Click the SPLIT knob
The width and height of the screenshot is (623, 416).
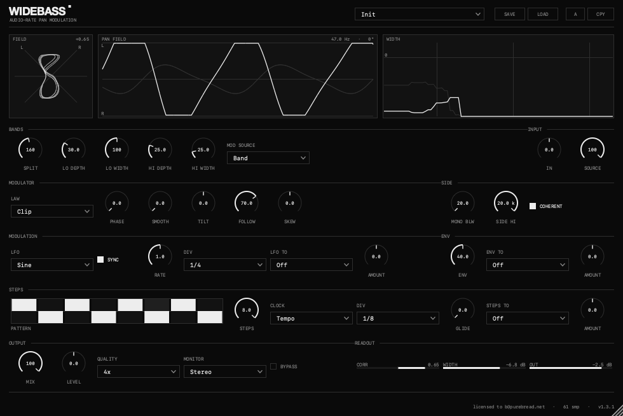31,149
